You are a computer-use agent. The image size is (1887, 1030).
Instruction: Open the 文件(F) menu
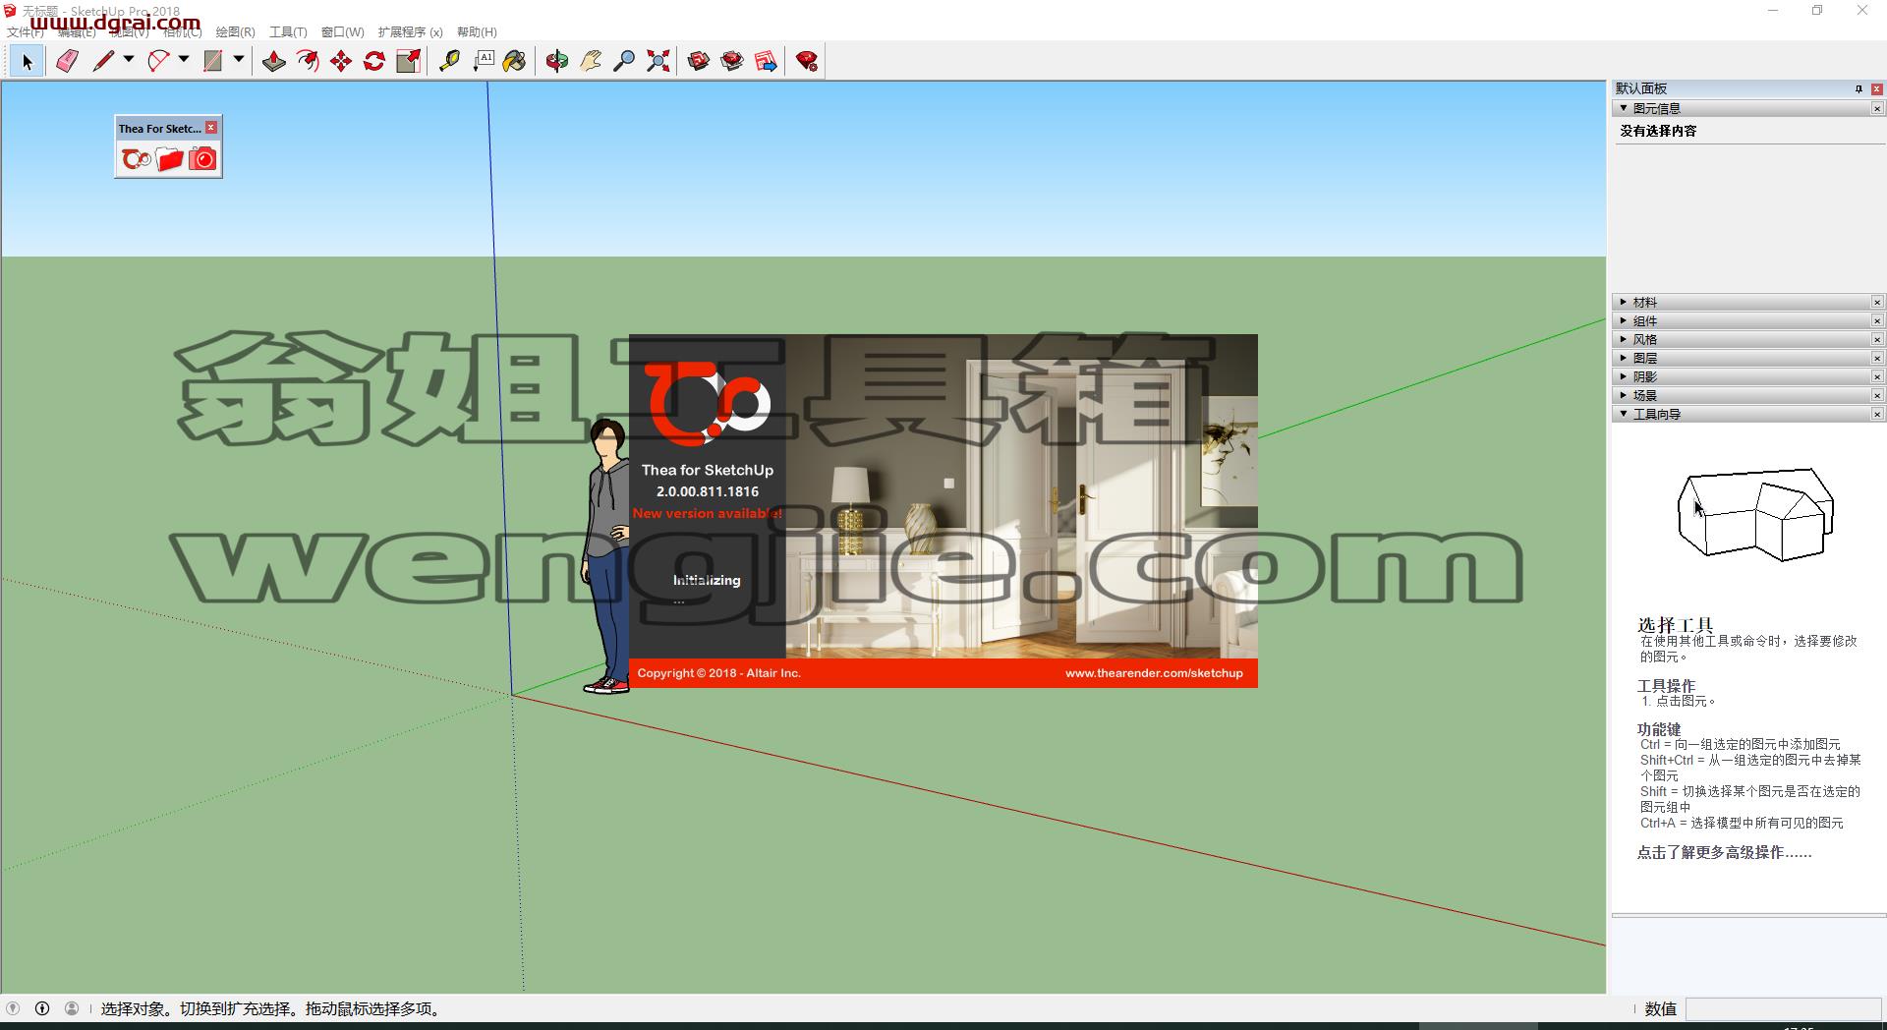(x=25, y=31)
